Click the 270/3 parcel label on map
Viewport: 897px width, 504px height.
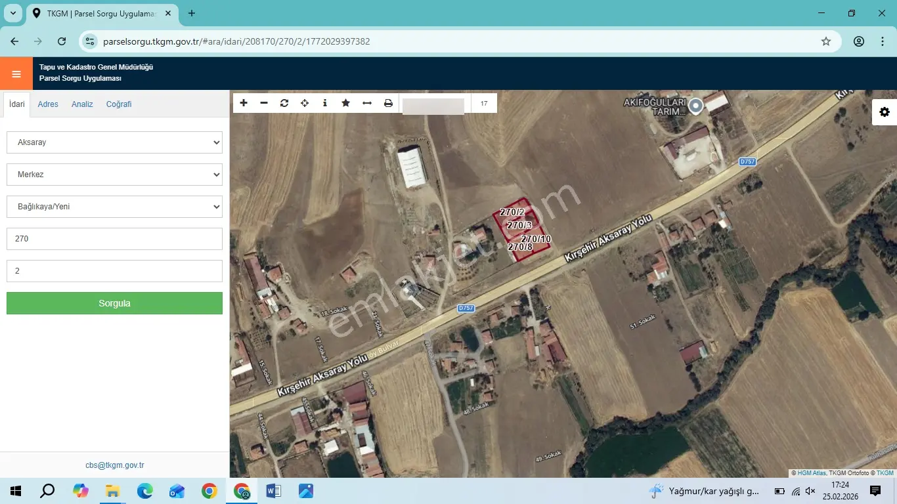pos(519,226)
